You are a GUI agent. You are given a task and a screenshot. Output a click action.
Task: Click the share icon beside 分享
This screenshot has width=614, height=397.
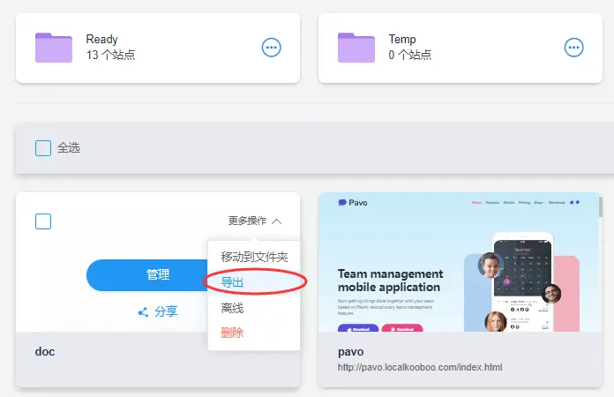[143, 311]
